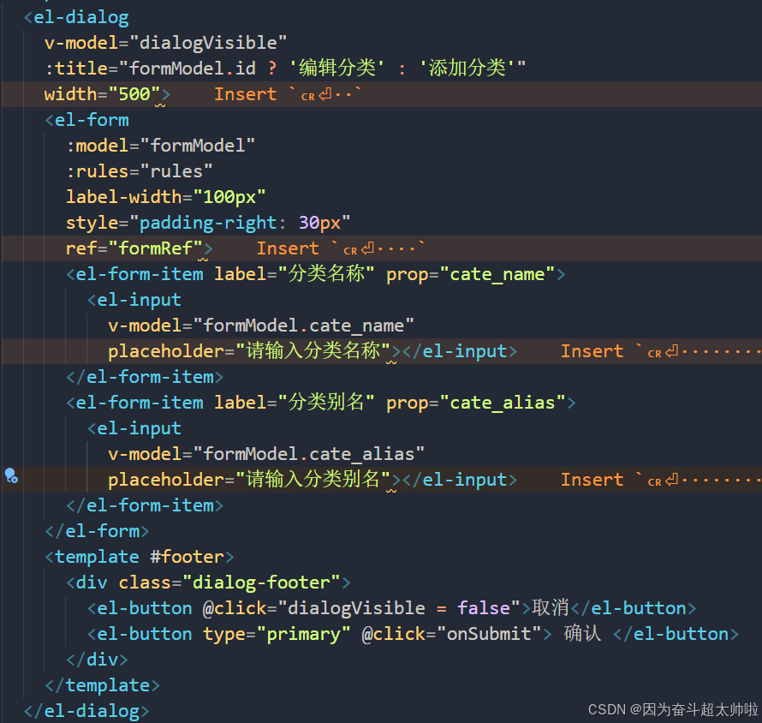
Task: Click the 取消 el-button line
Action: coord(391,607)
